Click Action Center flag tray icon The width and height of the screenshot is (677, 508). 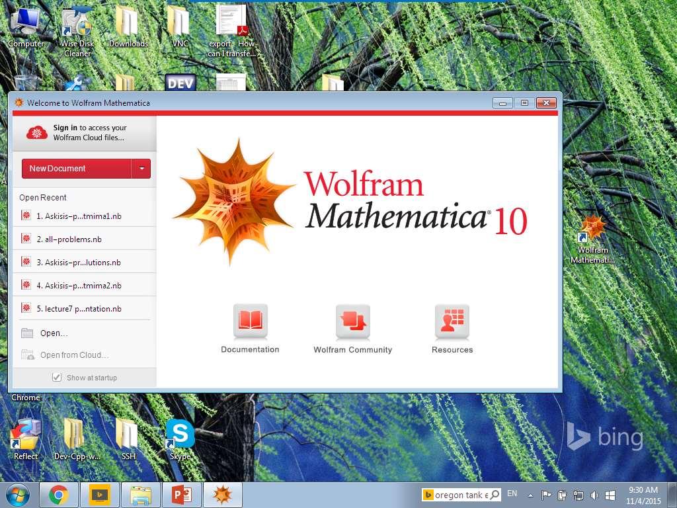tap(546, 495)
